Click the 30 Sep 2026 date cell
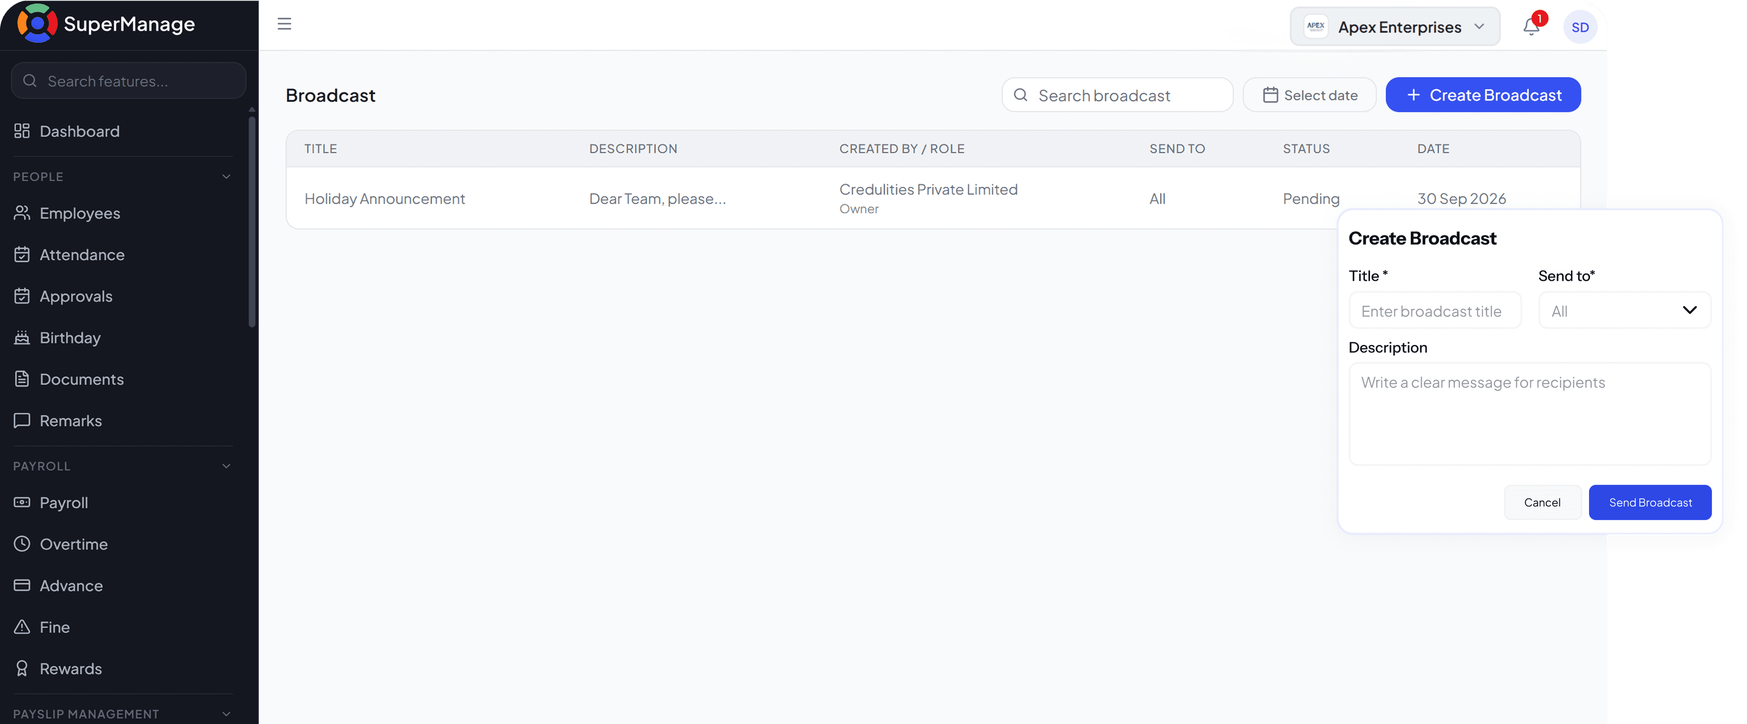Viewport: 1747px width, 724px height. point(1461,198)
